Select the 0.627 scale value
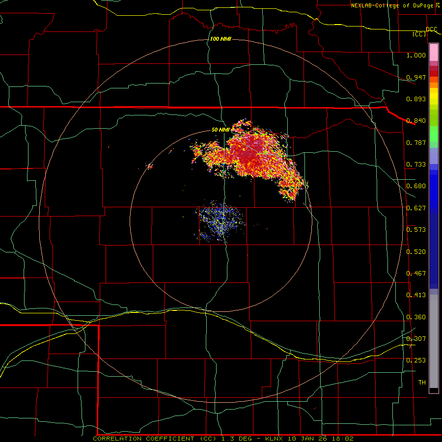The width and height of the screenshot is (442, 442). point(416,208)
